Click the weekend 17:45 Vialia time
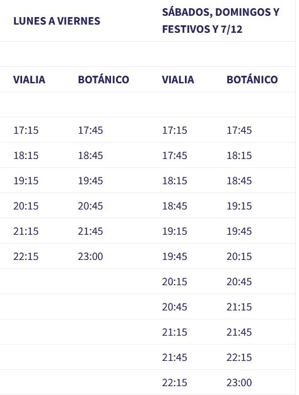 coord(175,155)
